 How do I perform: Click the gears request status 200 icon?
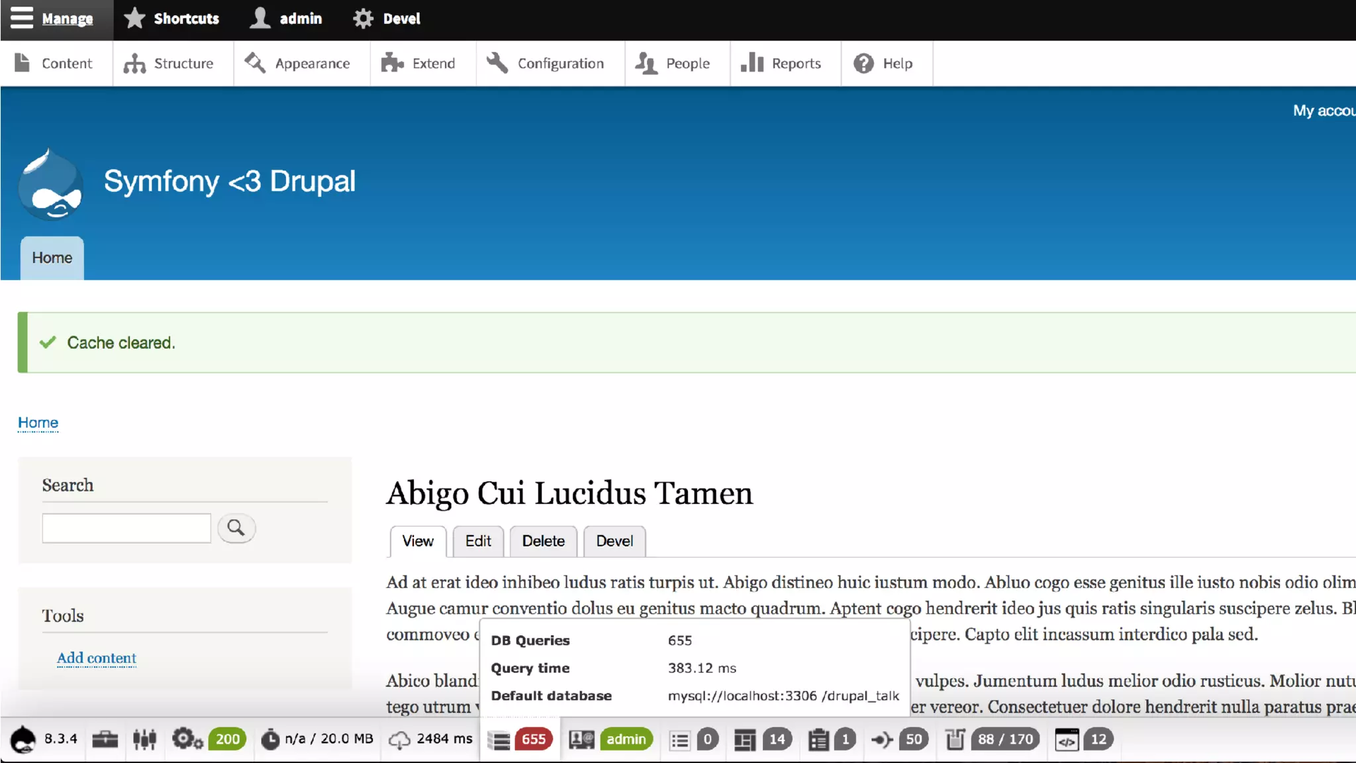tap(187, 739)
